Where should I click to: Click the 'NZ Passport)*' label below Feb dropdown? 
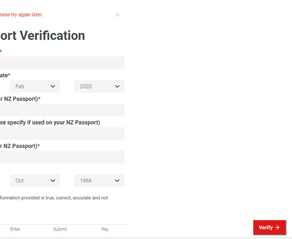20,99
